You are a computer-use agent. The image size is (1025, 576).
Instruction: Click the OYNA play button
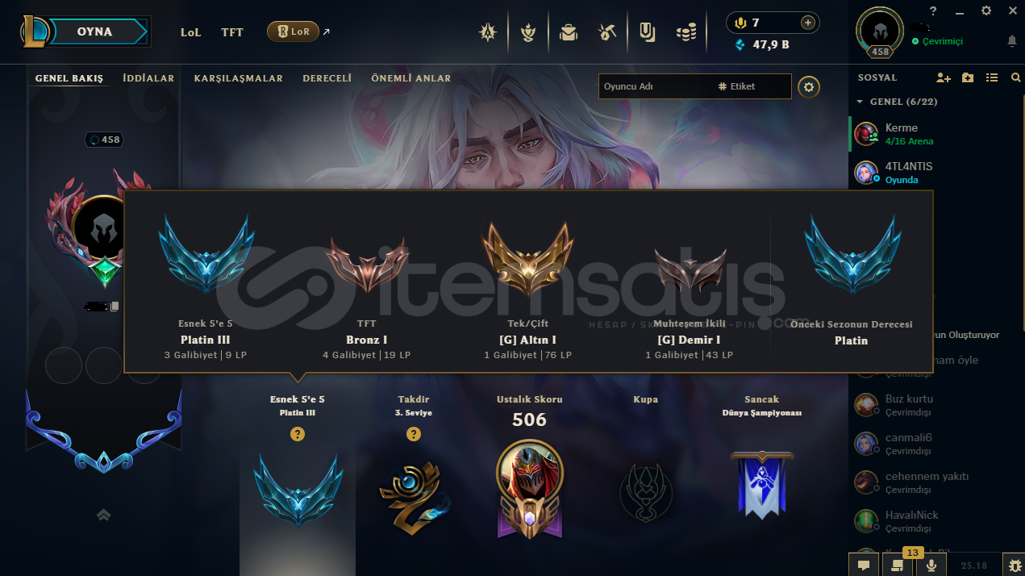click(94, 32)
